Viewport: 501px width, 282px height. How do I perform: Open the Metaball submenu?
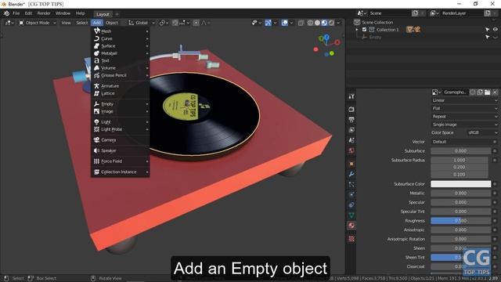(121, 53)
